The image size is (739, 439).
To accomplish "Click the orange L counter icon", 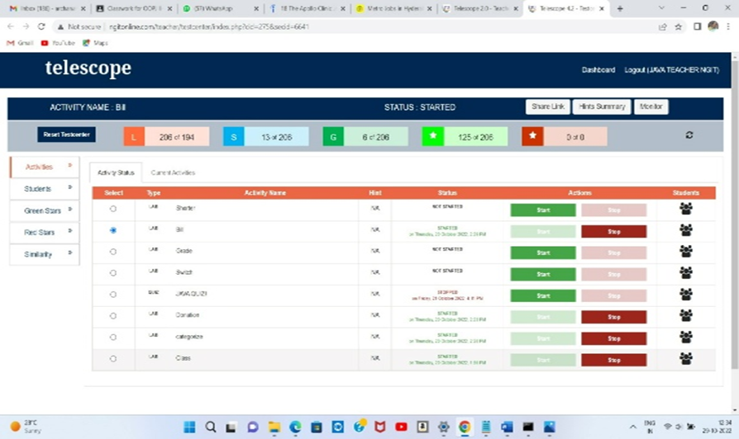I will pyautogui.click(x=134, y=136).
